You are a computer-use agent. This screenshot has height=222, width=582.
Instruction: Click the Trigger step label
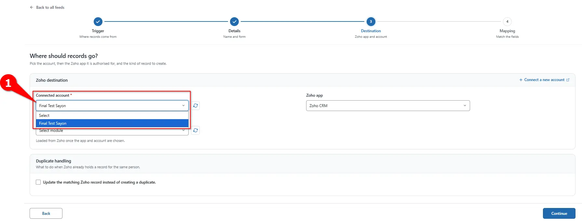coord(98,31)
